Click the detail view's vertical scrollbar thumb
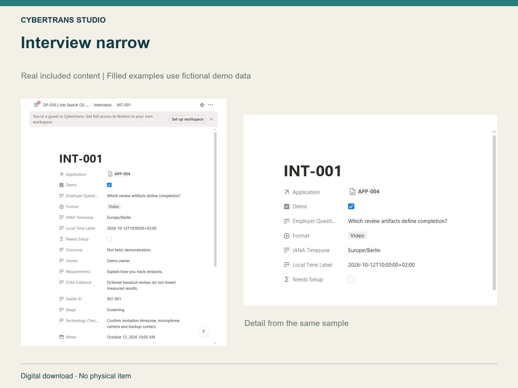 pos(494,212)
